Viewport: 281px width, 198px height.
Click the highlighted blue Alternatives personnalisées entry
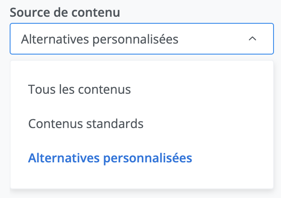[x=110, y=158]
